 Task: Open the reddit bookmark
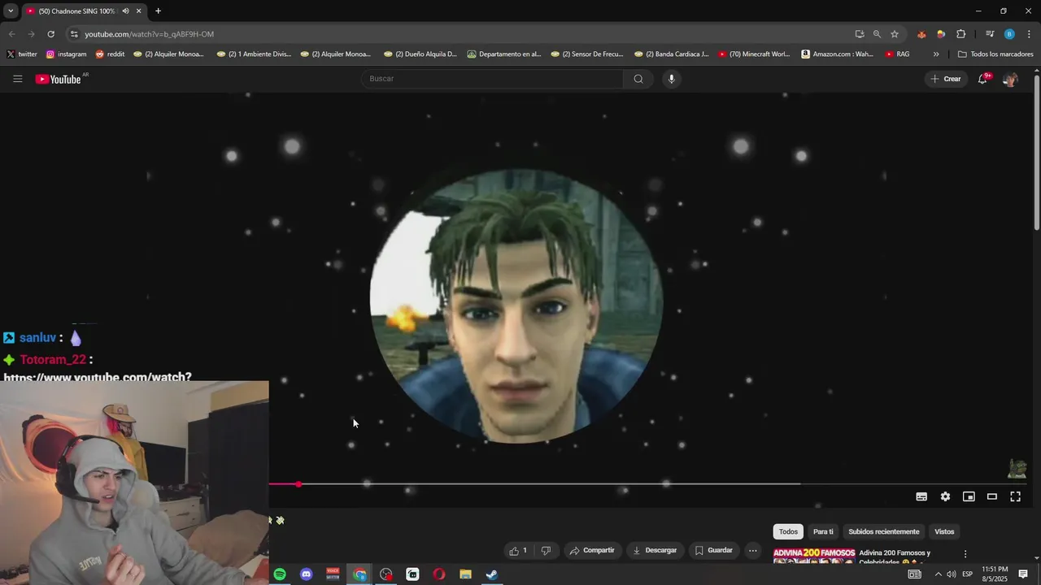(110, 54)
